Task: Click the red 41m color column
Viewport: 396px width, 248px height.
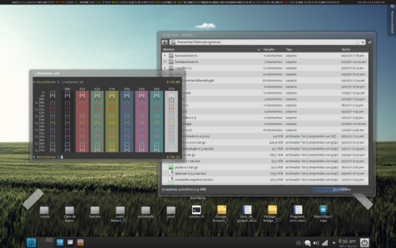Action: tap(82, 122)
